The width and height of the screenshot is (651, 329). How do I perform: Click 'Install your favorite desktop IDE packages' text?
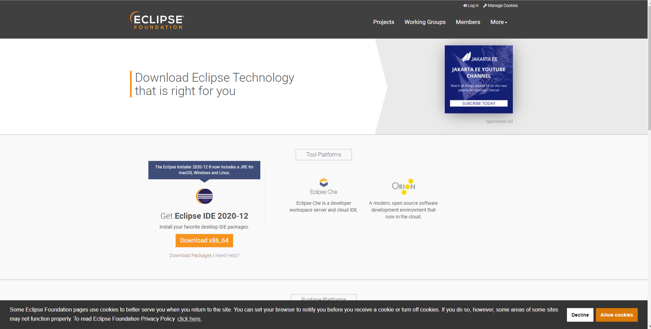point(204,227)
